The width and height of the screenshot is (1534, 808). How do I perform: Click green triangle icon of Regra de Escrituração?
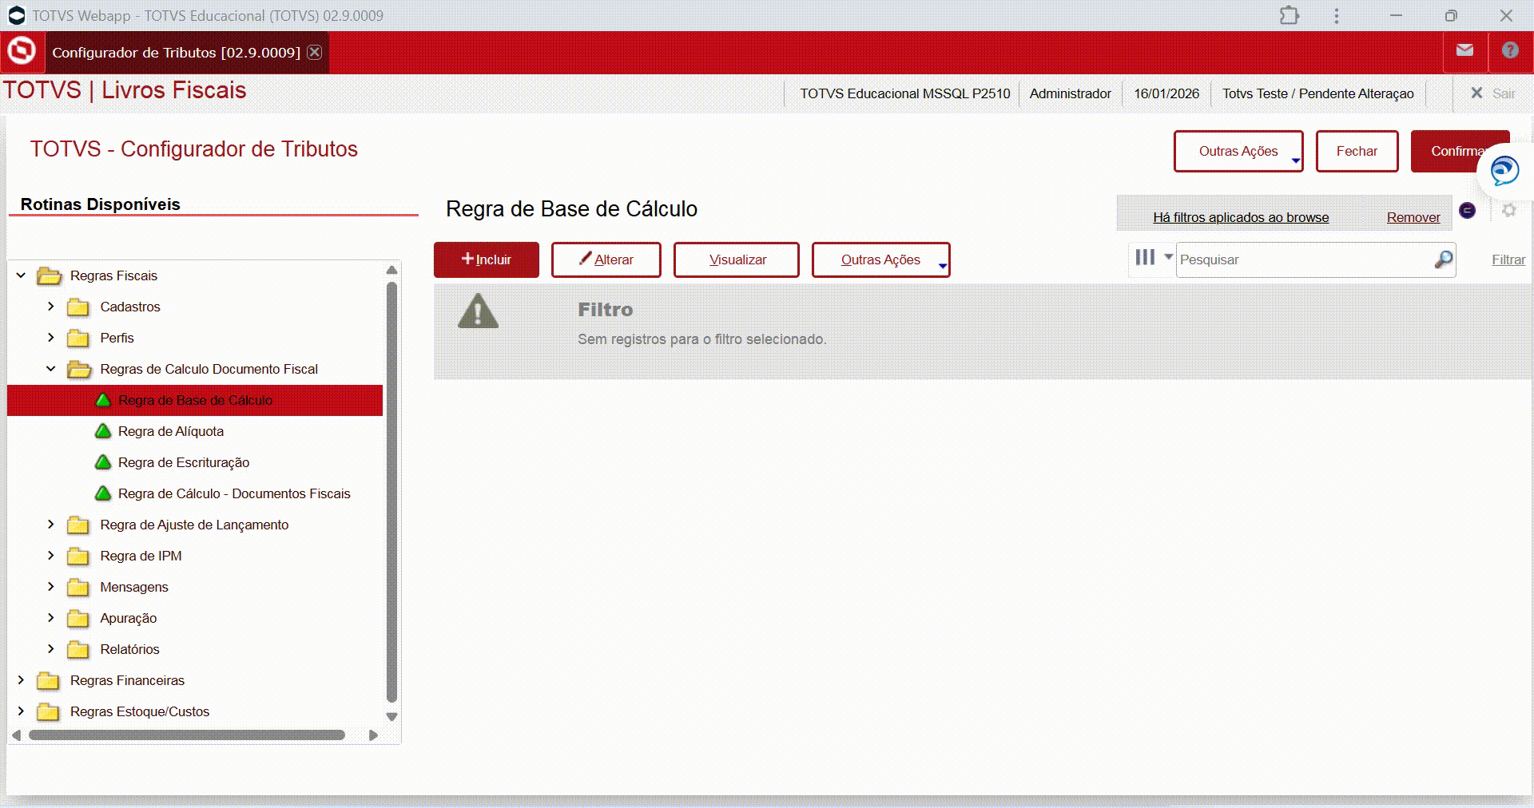[x=103, y=462]
